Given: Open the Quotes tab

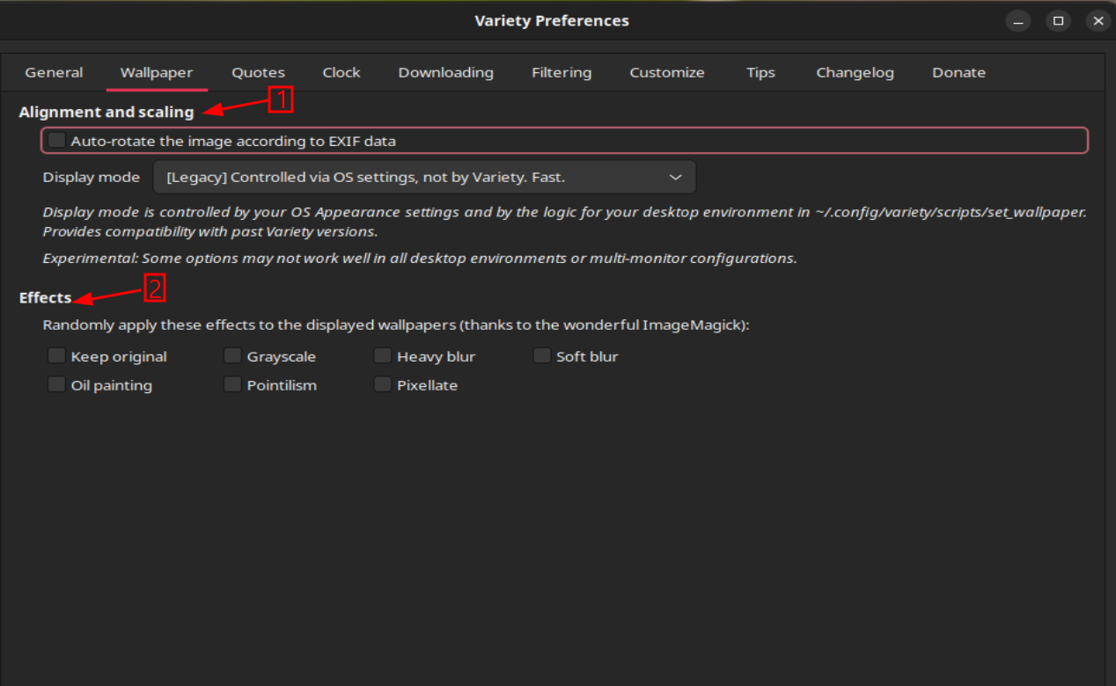Looking at the screenshot, I should pos(258,72).
